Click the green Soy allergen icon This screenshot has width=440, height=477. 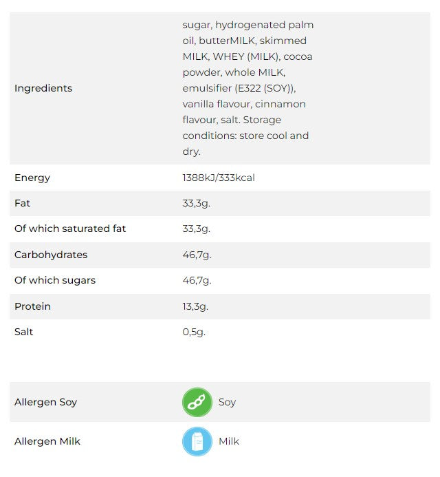coord(197,402)
